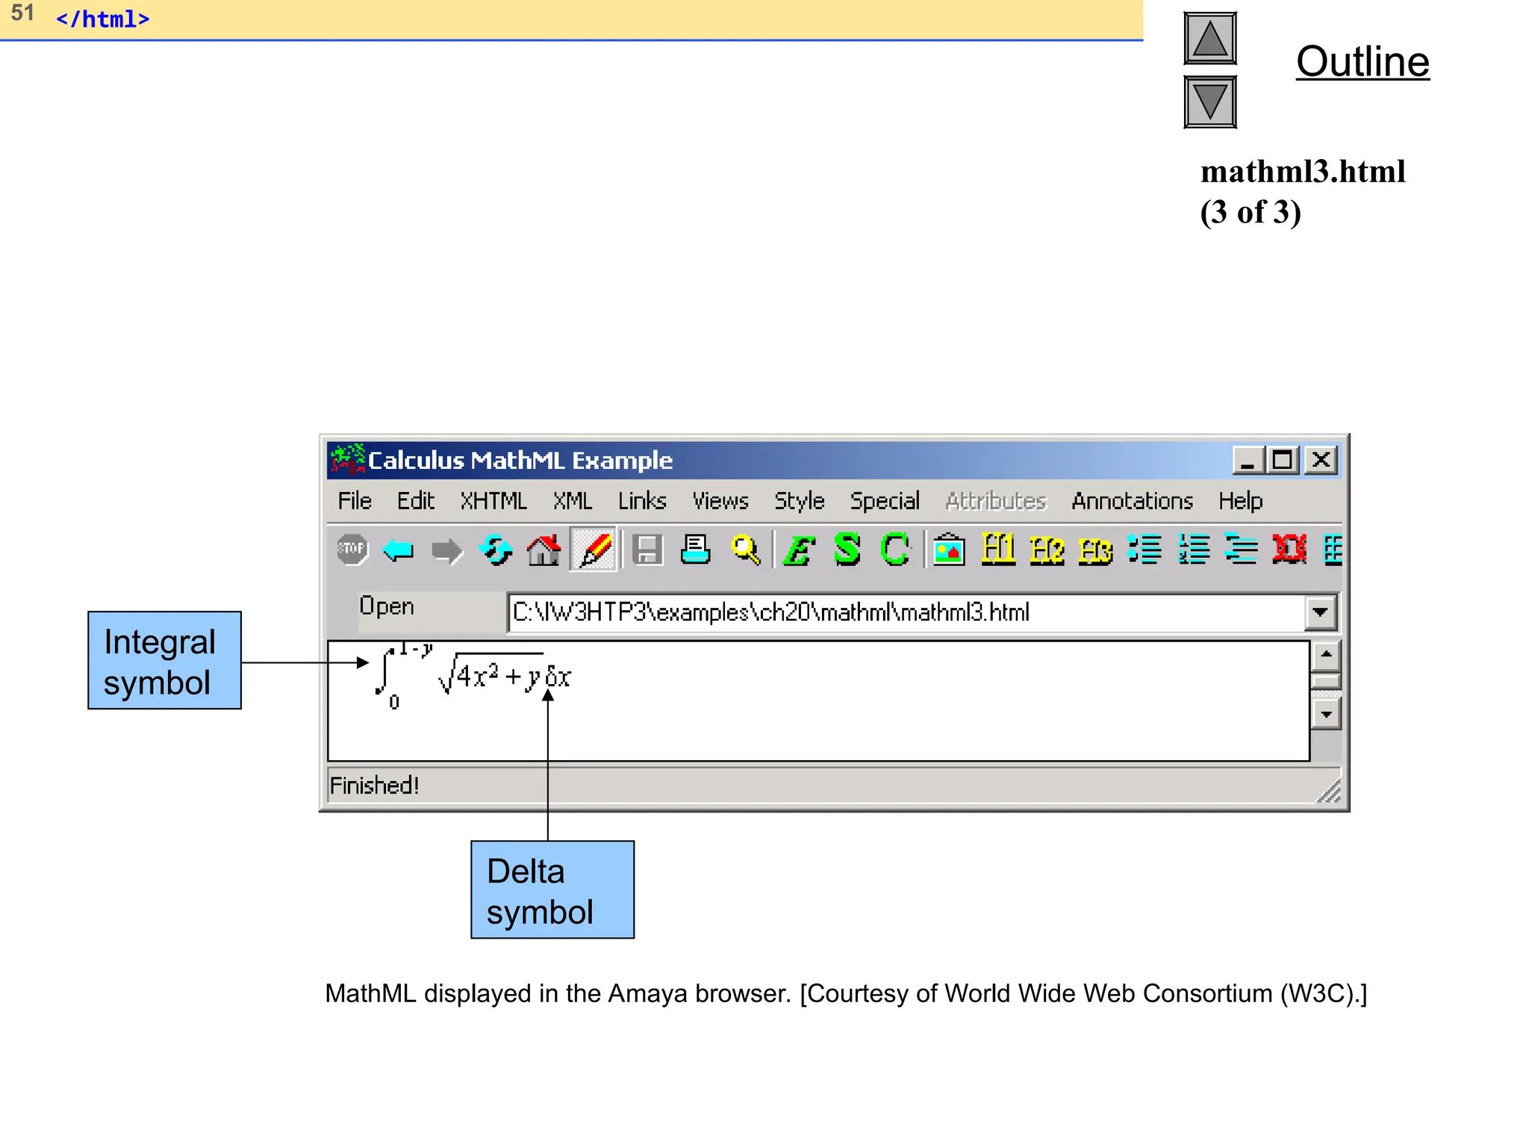Insert a definition list
Viewport: 1529px width, 1147px height.
[1242, 550]
